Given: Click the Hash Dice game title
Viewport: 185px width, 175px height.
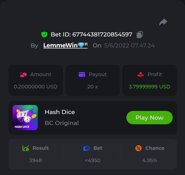Looking at the screenshot, I should click(60, 112).
